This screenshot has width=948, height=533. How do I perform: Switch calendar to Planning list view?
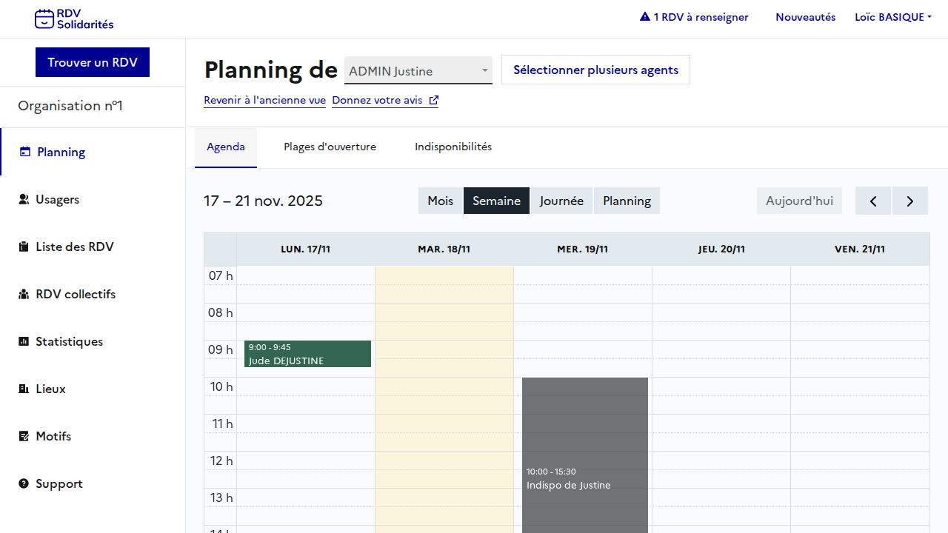click(627, 201)
